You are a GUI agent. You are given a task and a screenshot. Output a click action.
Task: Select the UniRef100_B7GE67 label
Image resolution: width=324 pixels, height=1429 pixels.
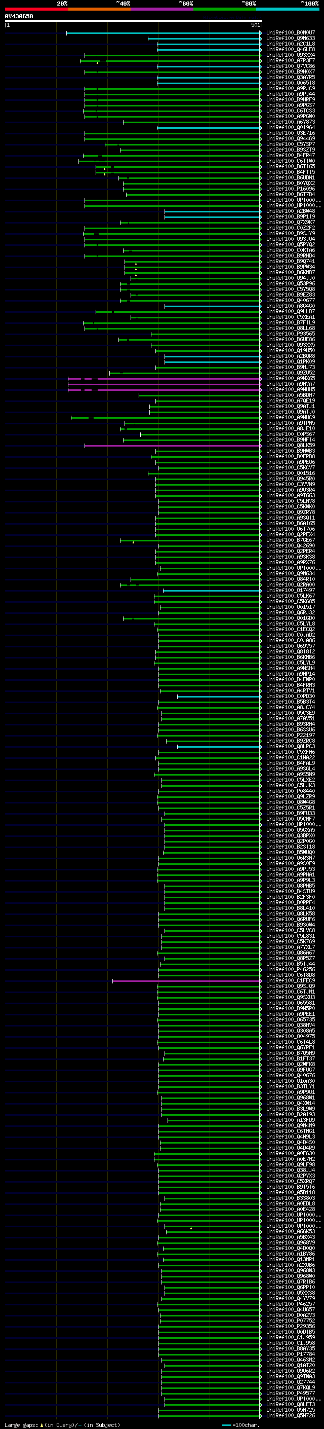291,540
